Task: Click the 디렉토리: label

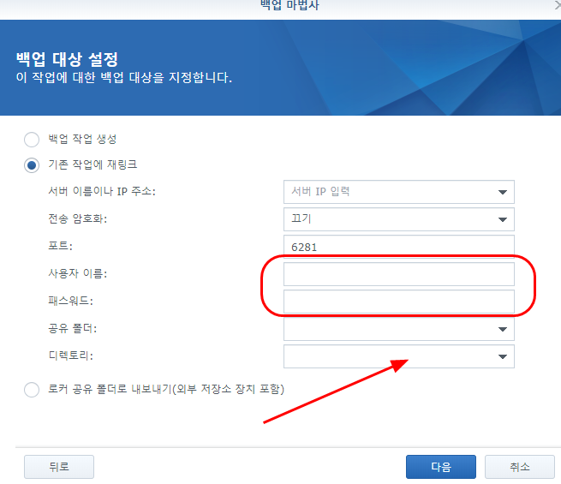Action: click(x=70, y=356)
